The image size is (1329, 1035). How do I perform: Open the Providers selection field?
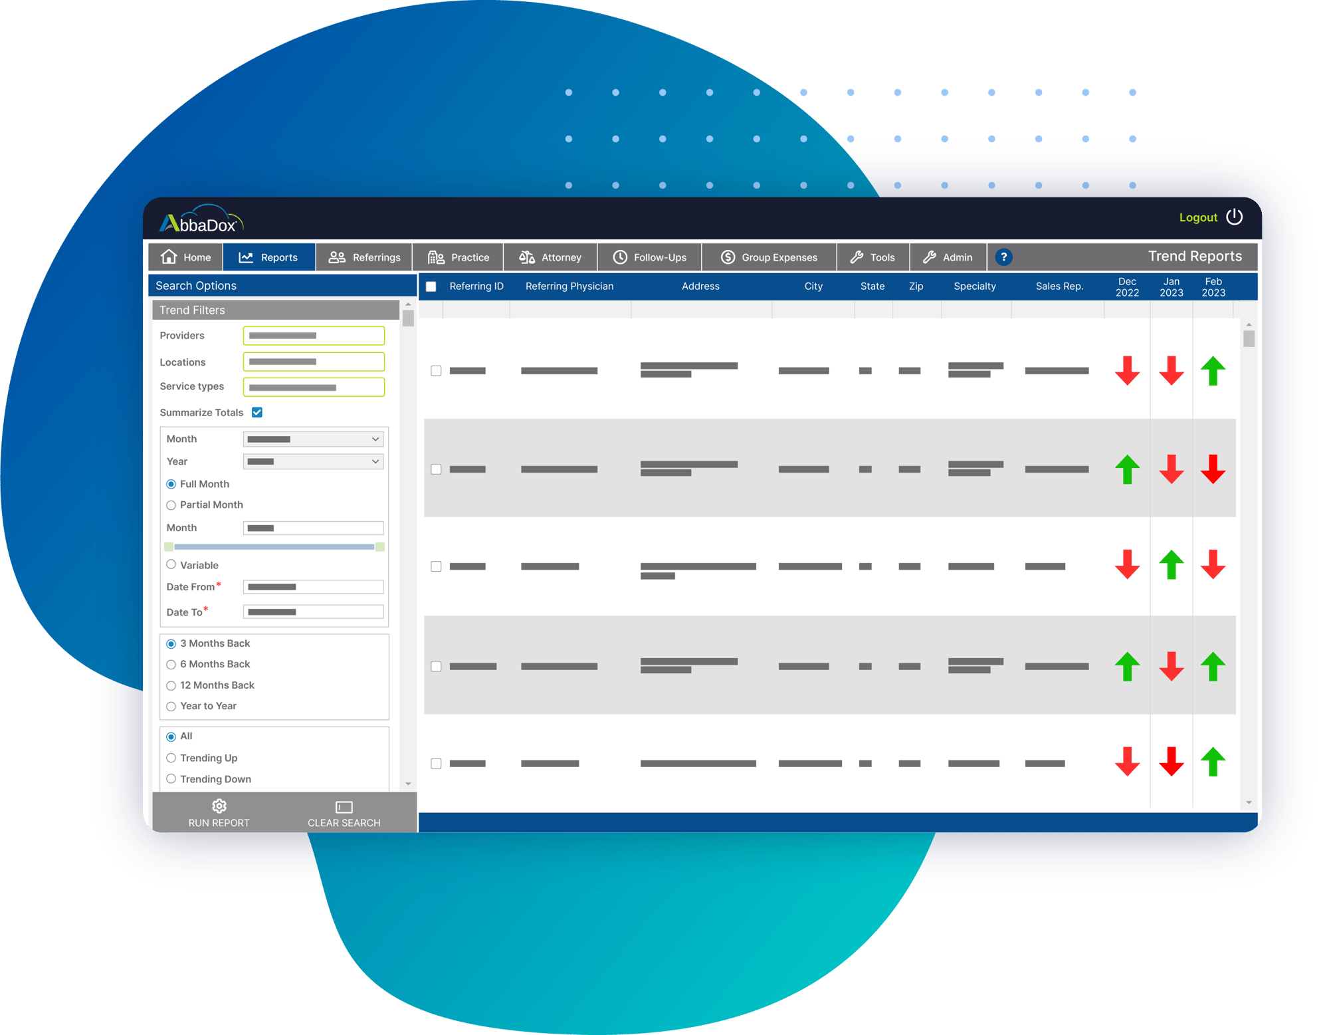coord(314,336)
